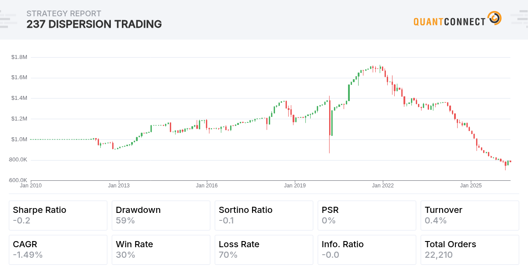Click the Sharpe Ratio value -0.2

[x=22, y=220]
